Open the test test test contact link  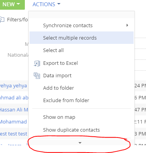point(14,134)
